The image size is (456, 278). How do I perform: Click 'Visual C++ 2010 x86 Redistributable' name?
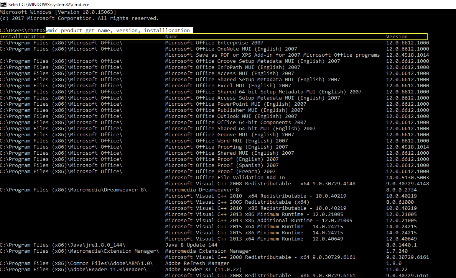click(256, 208)
